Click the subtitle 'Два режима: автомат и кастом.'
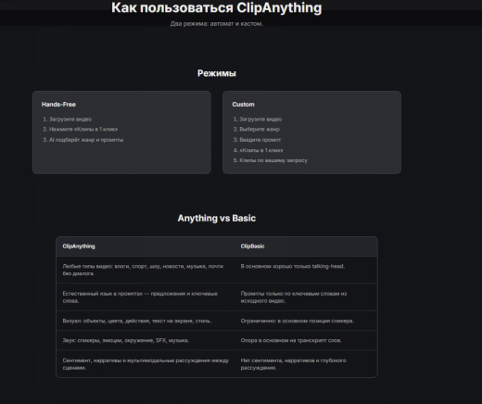The height and width of the screenshot is (404, 482). 217,24
